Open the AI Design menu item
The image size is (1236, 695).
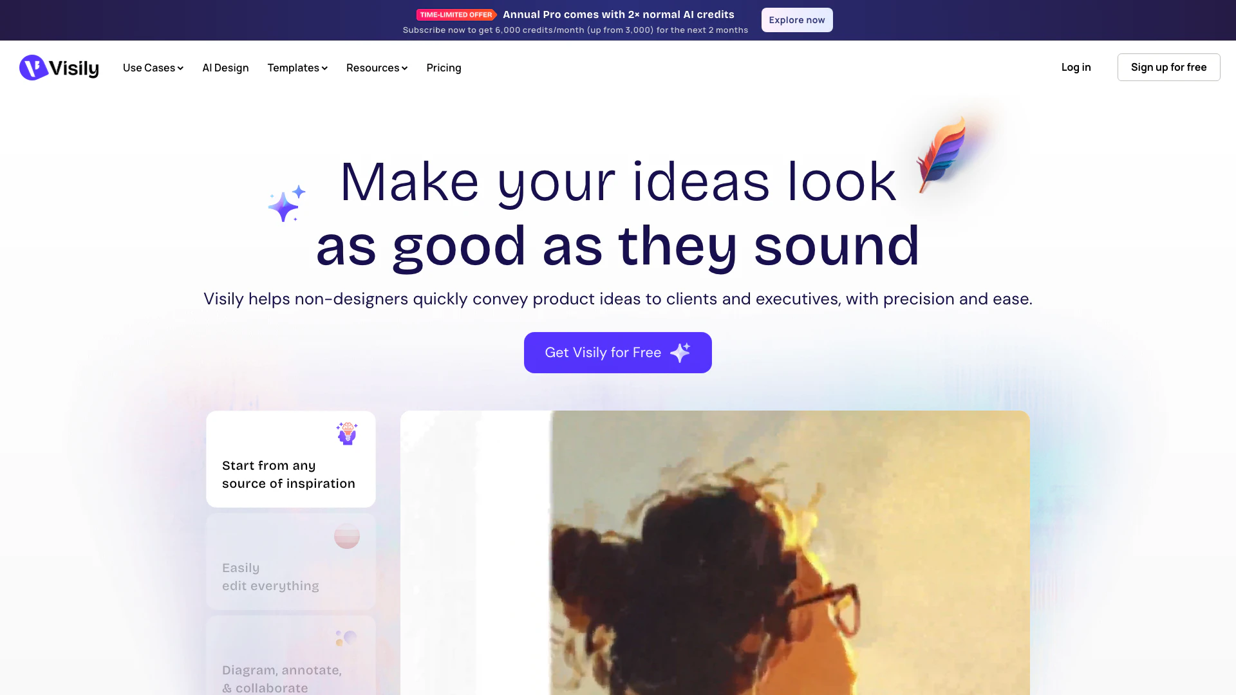[x=225, y=68]
